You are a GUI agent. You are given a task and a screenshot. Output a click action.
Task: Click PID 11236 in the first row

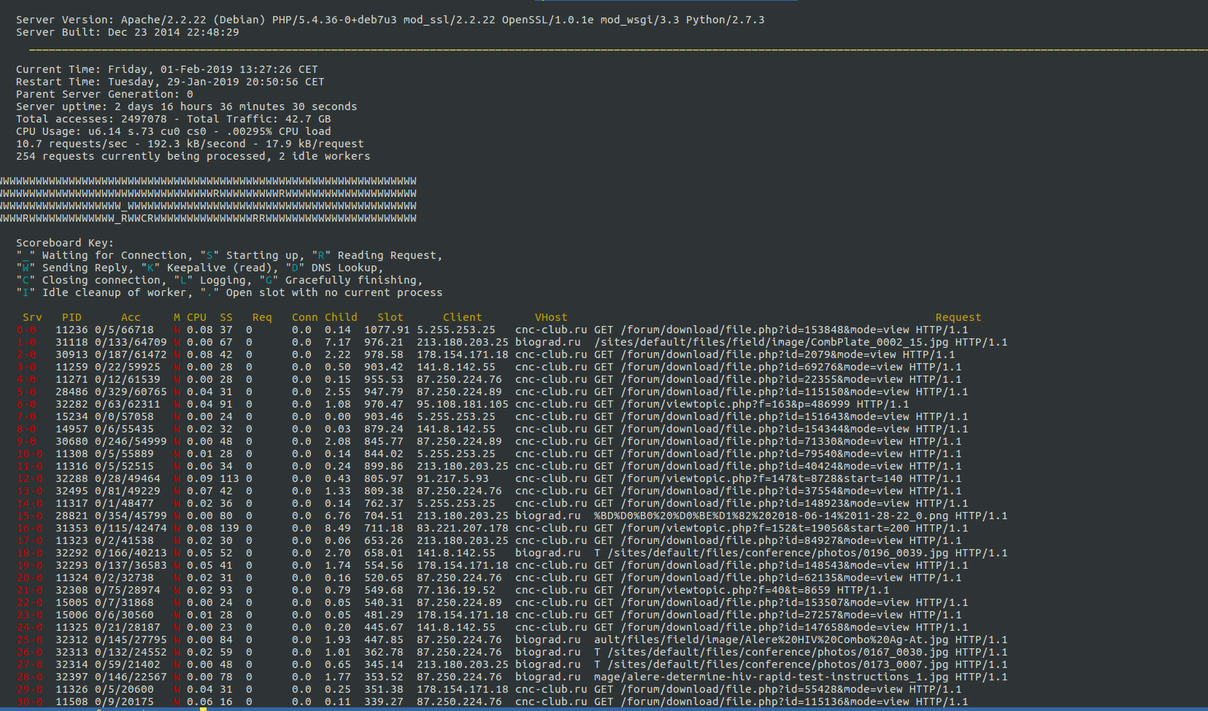point(72,330)
